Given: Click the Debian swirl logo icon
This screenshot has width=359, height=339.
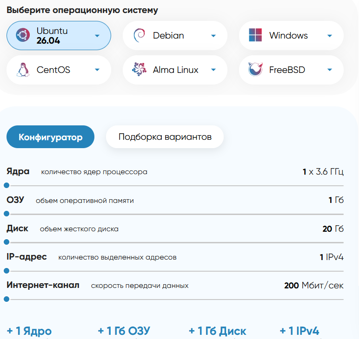Looking at the screenshot, I should (x=139, y=35).
